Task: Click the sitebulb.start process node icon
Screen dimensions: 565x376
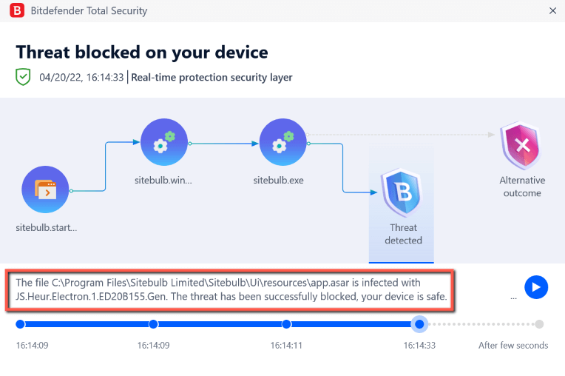Action: coord(45,189)
